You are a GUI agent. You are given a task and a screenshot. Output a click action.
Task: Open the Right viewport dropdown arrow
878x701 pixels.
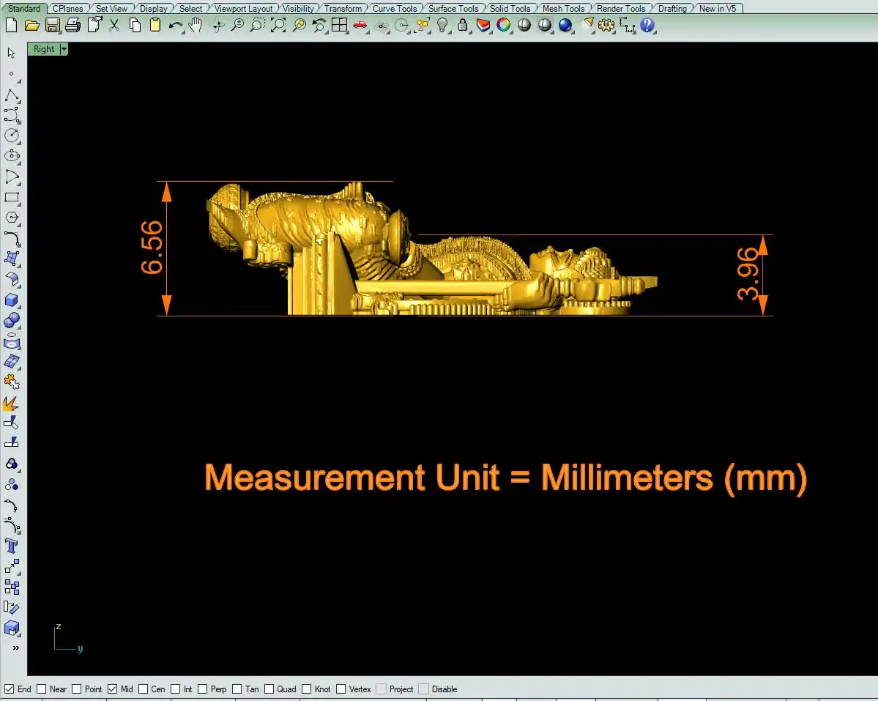(64, 49)
